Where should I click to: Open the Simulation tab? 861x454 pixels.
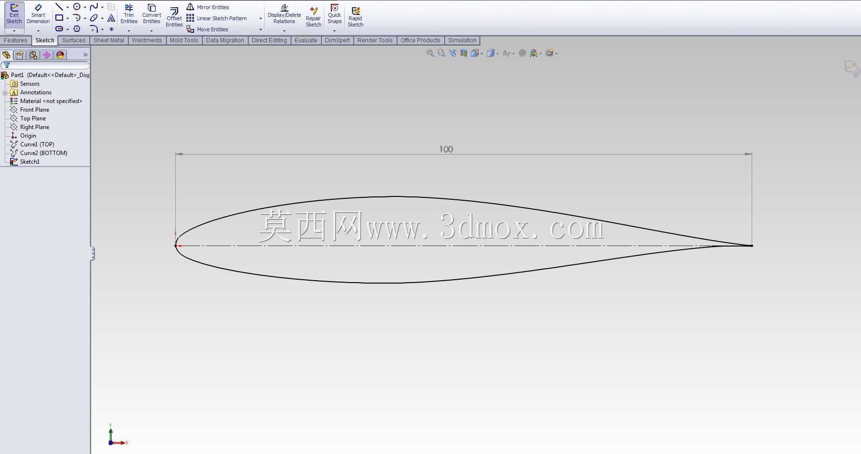(462, 40)
